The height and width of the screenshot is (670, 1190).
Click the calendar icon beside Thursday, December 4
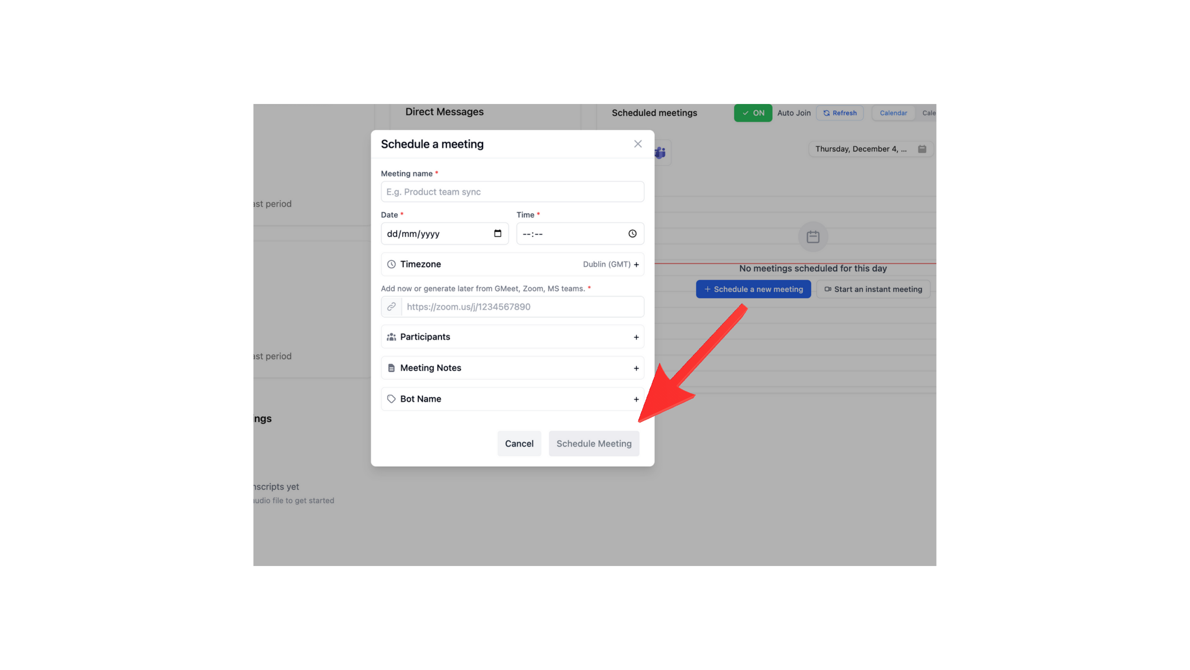(x=923, y=149)
